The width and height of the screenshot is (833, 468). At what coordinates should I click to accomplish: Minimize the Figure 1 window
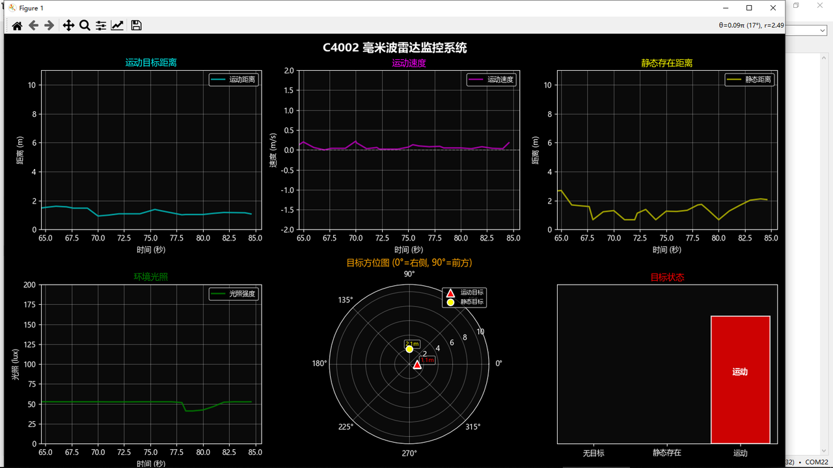click(x=726, y=8)
